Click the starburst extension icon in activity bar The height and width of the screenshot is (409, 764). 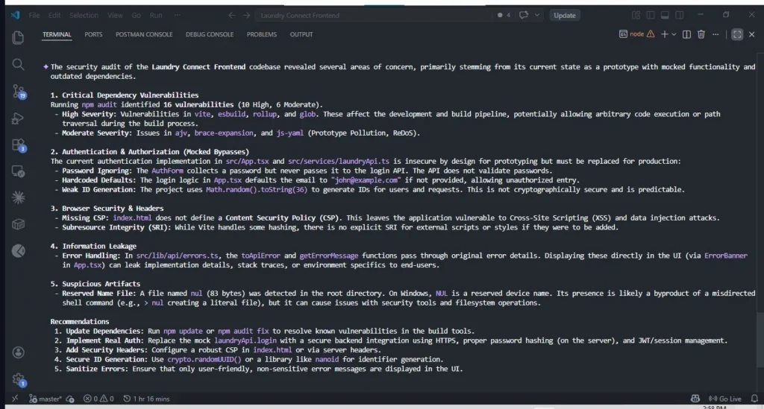tap(18, 197)
